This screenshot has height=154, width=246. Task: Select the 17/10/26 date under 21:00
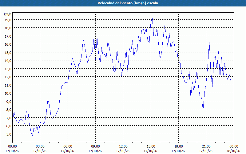tap(206, 151)
